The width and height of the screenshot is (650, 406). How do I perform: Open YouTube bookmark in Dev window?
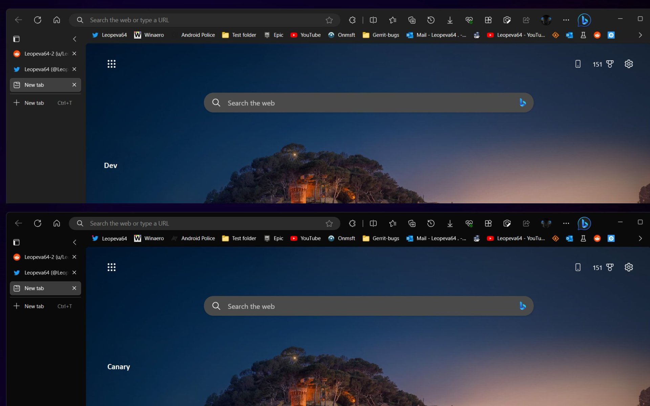coord(305,35)
